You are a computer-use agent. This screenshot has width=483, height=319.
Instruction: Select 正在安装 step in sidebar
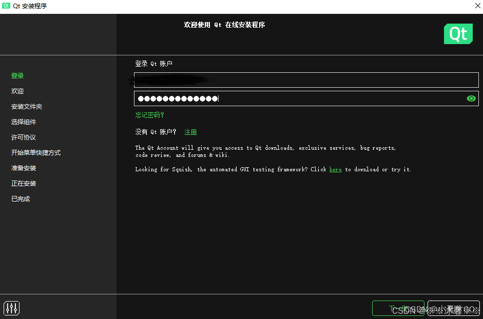click(24, 184)
